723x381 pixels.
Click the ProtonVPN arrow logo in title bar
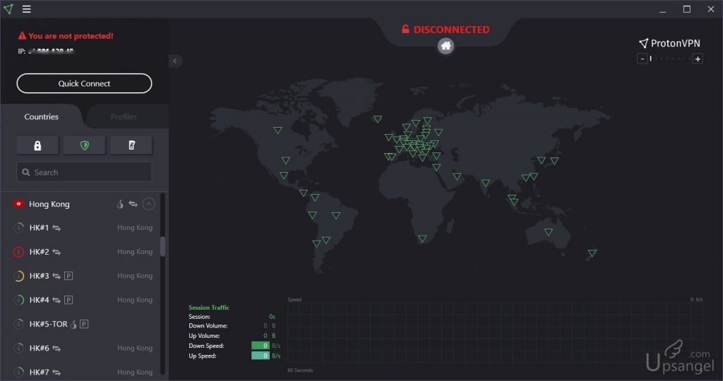pos(8,9)
